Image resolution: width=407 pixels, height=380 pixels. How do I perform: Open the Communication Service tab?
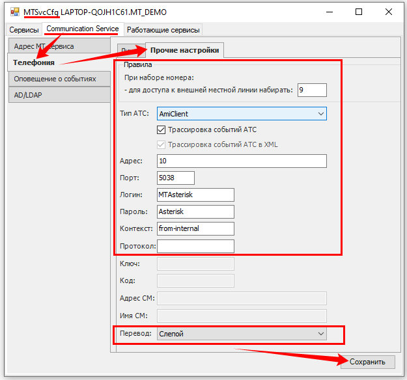click(83, 29)
